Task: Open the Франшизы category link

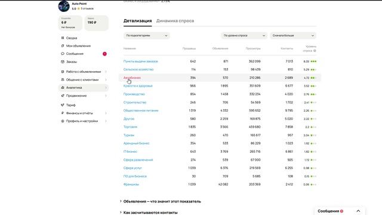Action: coord(131,185)
